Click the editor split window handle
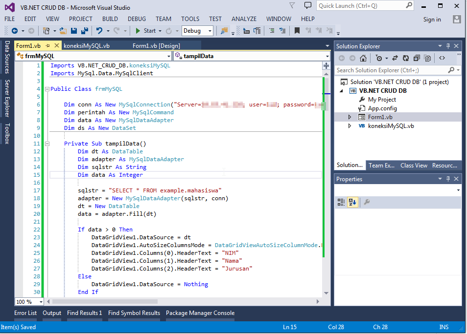 tap(326, 65)
